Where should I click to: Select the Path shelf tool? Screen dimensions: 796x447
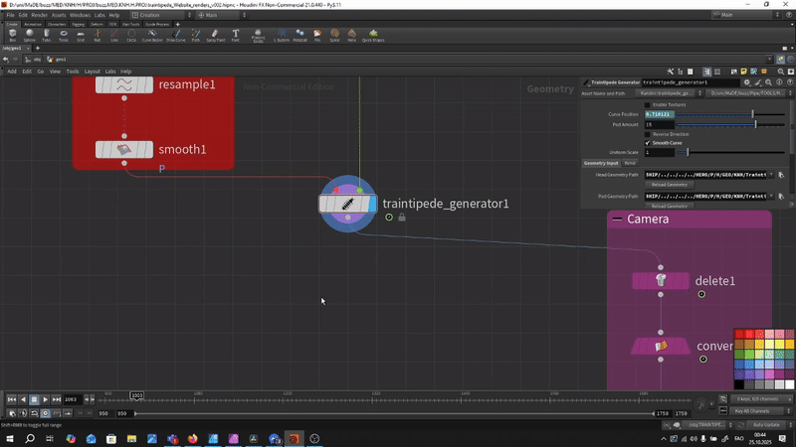tap(195, 35)
